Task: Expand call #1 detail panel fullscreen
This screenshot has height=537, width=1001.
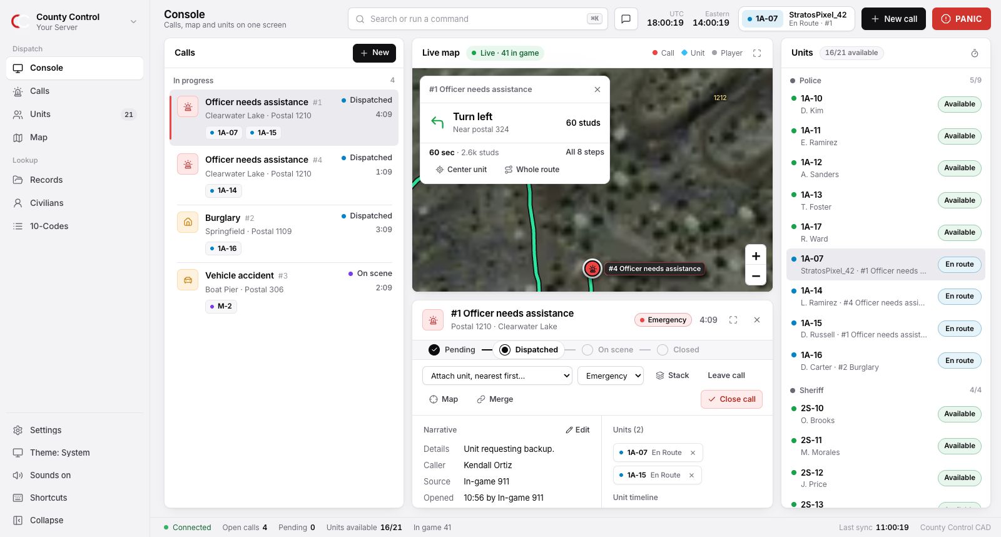Action: click(x=733, y=320)
